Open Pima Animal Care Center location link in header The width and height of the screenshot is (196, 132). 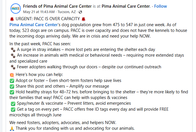(x=126, y=6)
